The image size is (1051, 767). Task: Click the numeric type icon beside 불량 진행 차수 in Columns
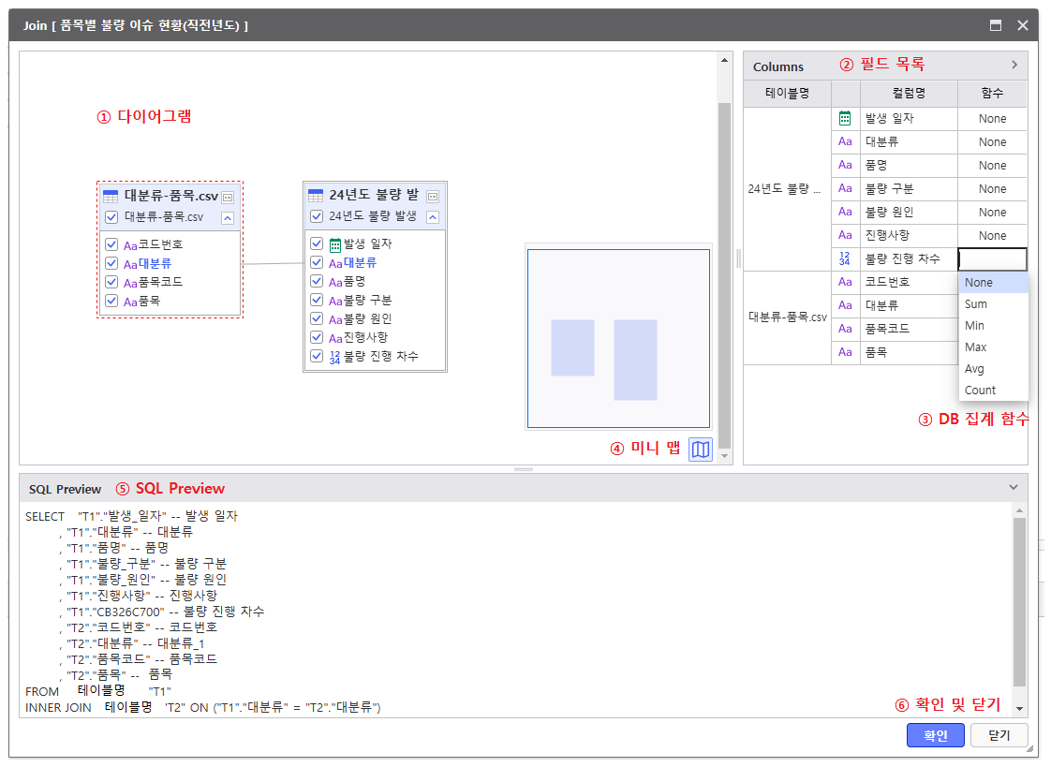point(845,258)
